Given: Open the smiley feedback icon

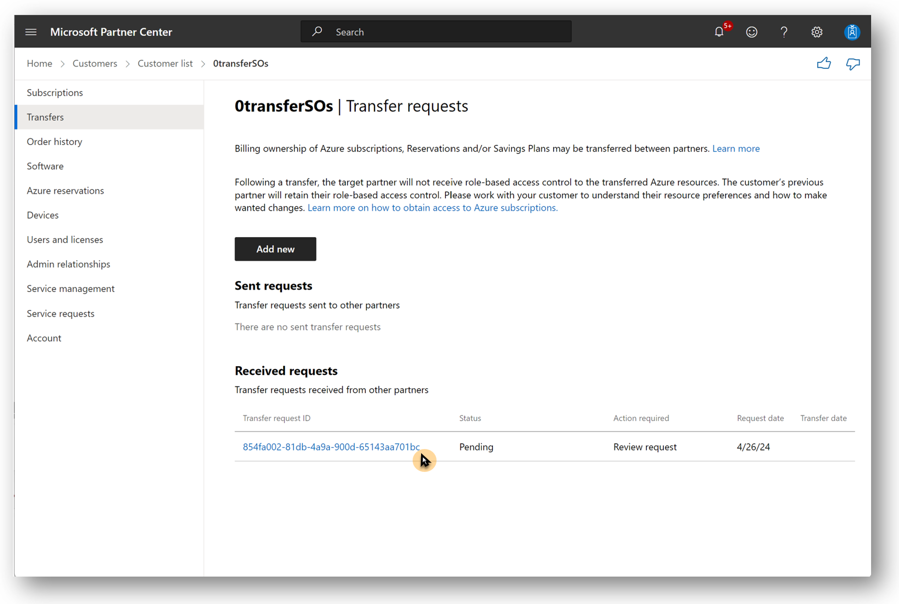Looking at the screenshot, I should [751, 32].
